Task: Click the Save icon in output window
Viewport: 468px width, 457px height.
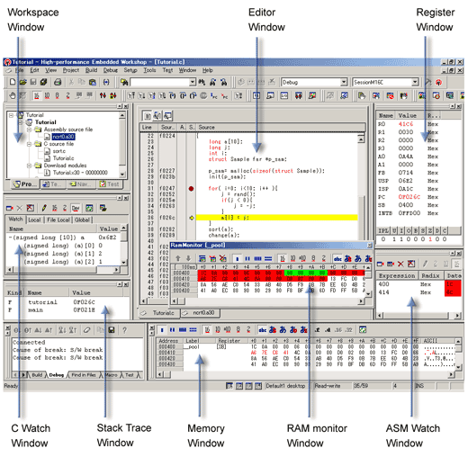Action: [112, 330]
